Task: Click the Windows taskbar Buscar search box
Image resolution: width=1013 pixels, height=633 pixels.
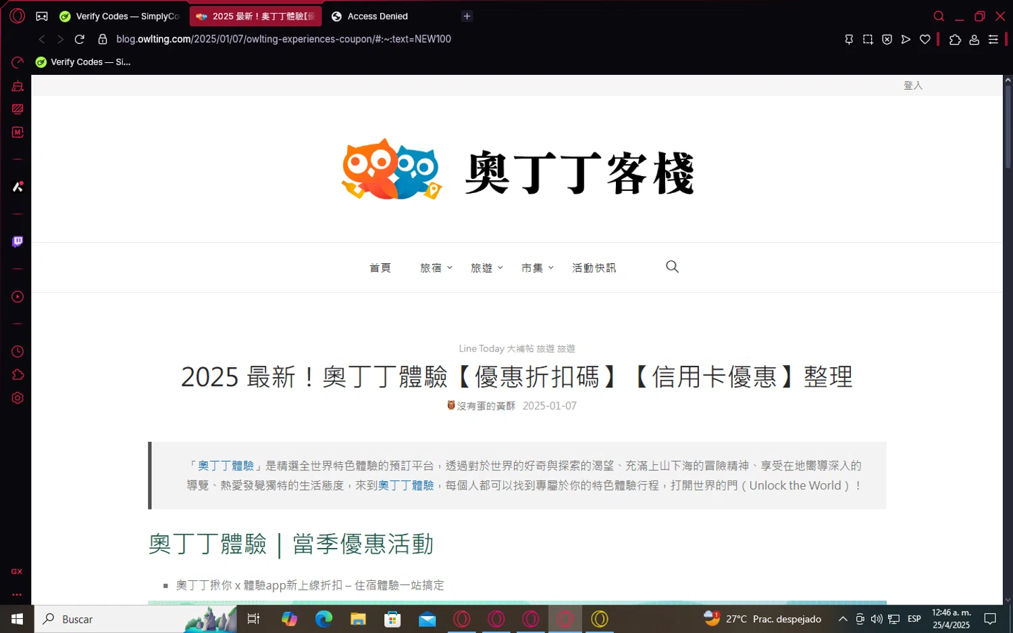Action: click(x=135, y=619)
